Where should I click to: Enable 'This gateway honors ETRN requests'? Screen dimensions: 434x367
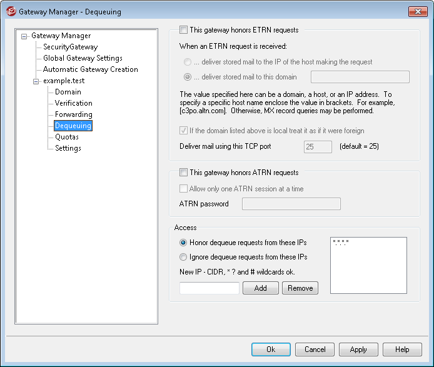(x=183, y=29)
